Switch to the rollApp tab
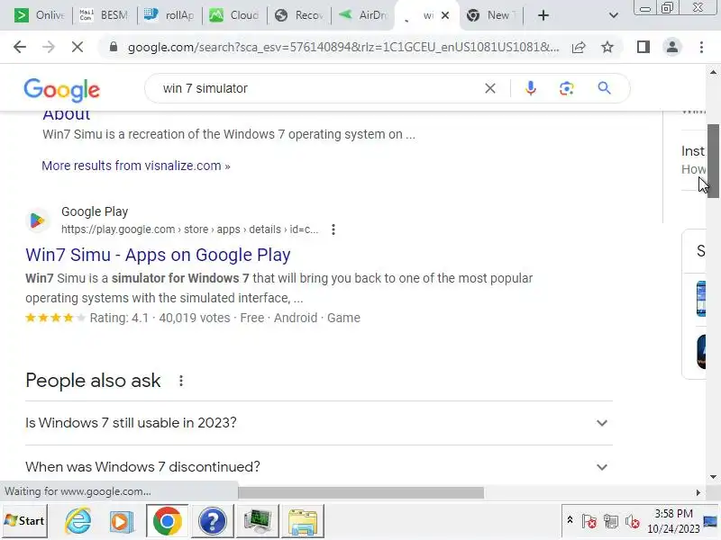The image size is (721, 540). click(169, 15)
